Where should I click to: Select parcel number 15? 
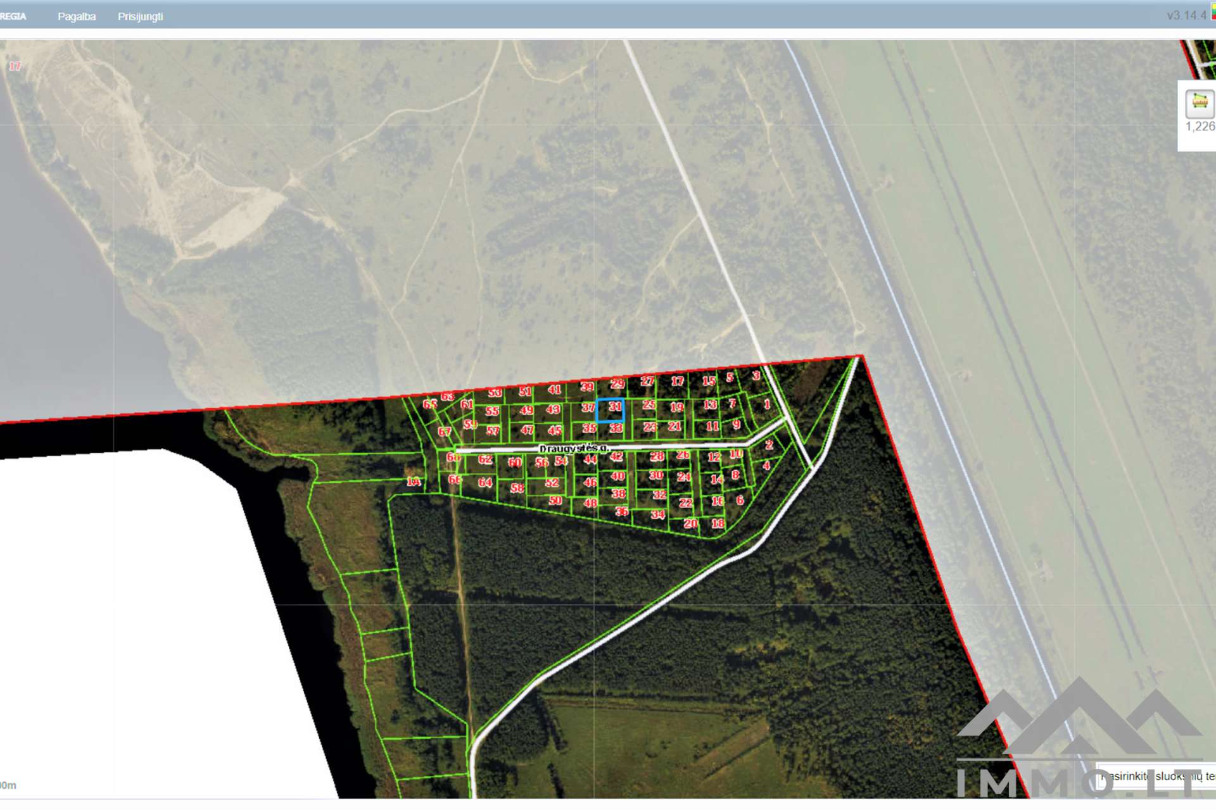pos(708,382)
